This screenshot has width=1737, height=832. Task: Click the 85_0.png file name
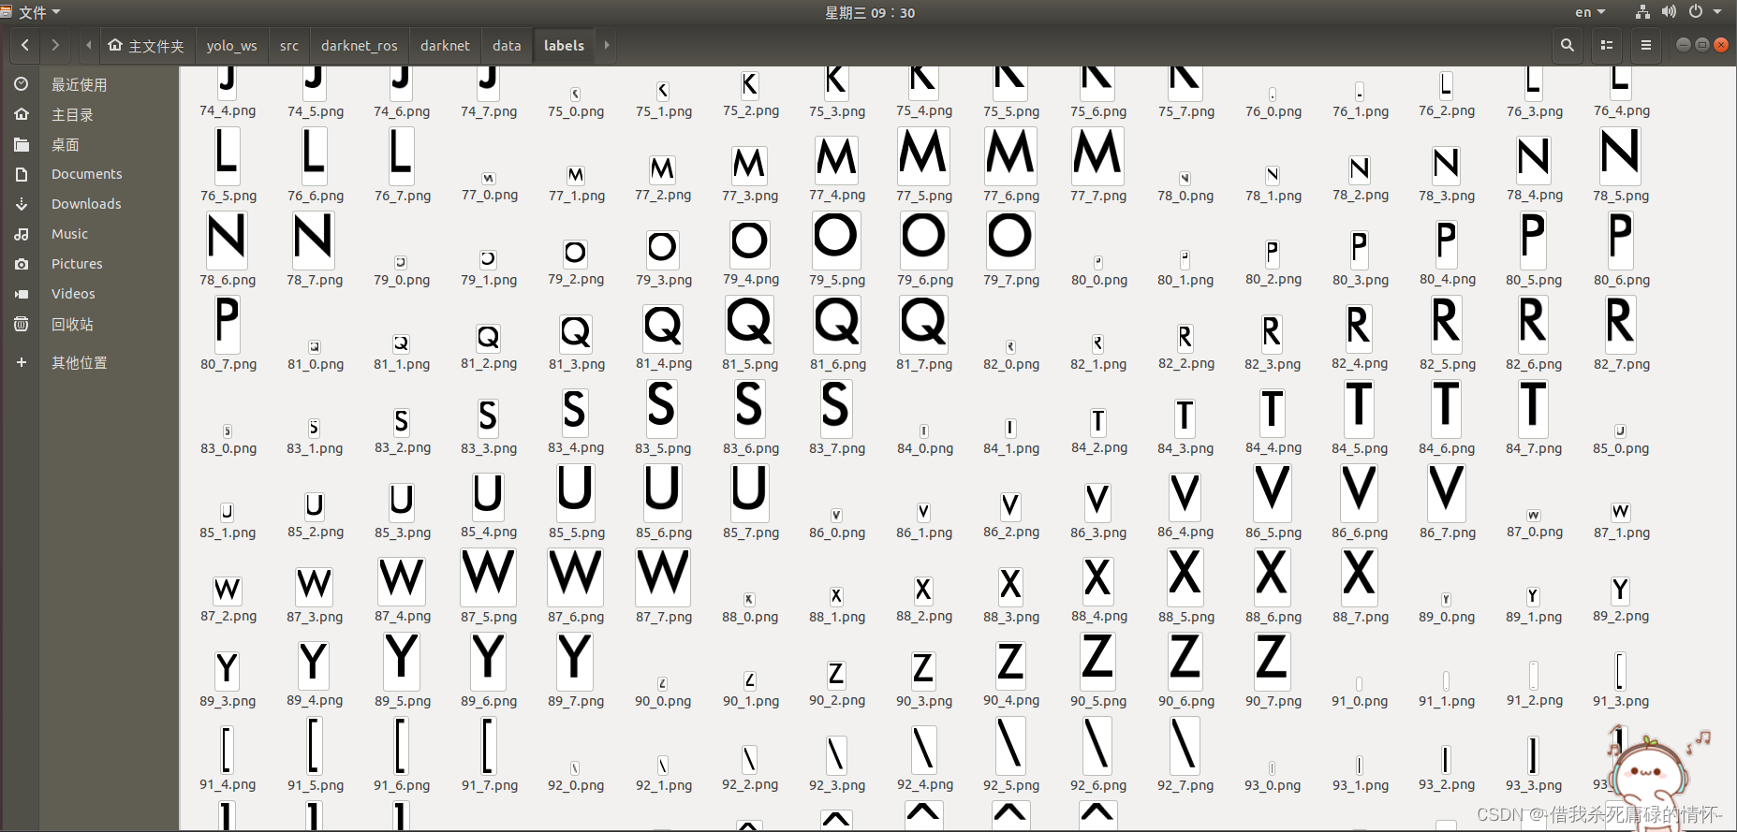[1621, 448]
